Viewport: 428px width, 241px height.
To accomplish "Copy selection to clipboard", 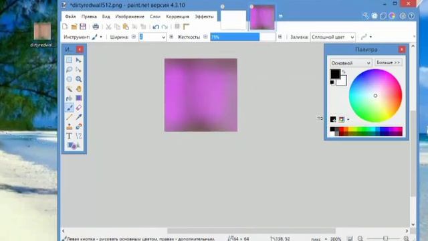I will [x=117, y=27].
